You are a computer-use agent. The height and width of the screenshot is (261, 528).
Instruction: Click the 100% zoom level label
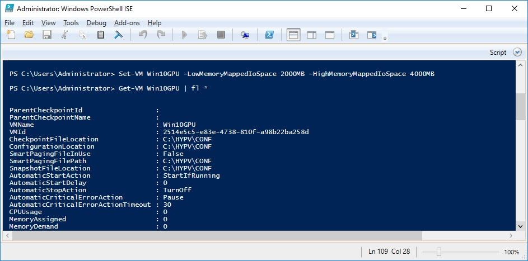512,252
